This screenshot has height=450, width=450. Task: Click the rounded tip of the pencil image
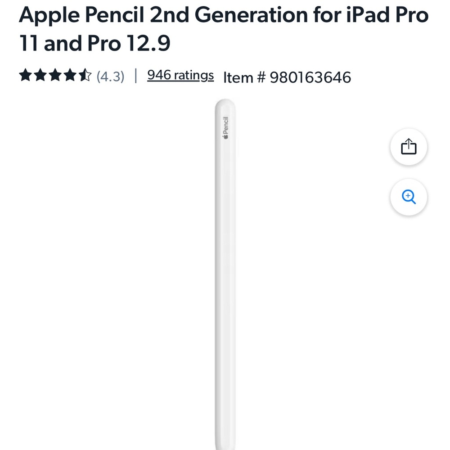click(x=225, y=103)
